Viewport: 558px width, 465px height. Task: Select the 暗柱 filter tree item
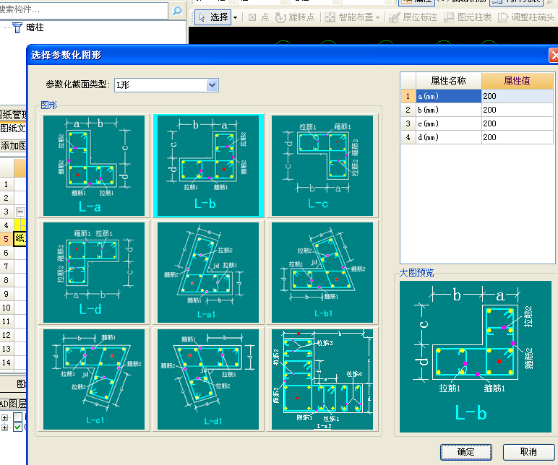point(27,27)
